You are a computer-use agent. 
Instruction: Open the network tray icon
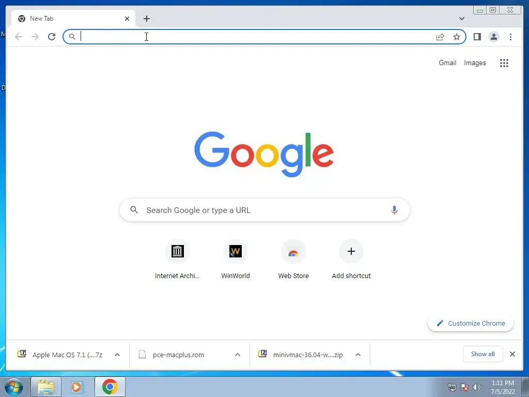coord(452,387)
